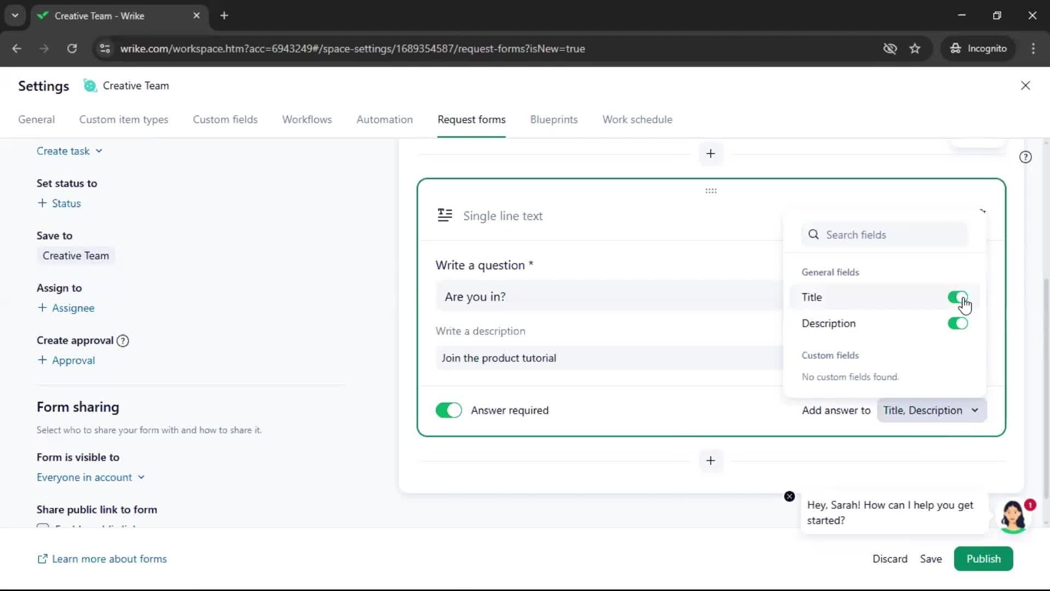
Task: Toggle the Description field switch
Action: 958,323
